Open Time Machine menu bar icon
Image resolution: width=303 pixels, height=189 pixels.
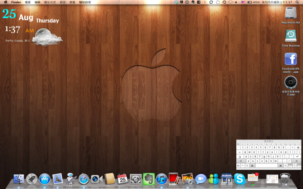(224, 2)
